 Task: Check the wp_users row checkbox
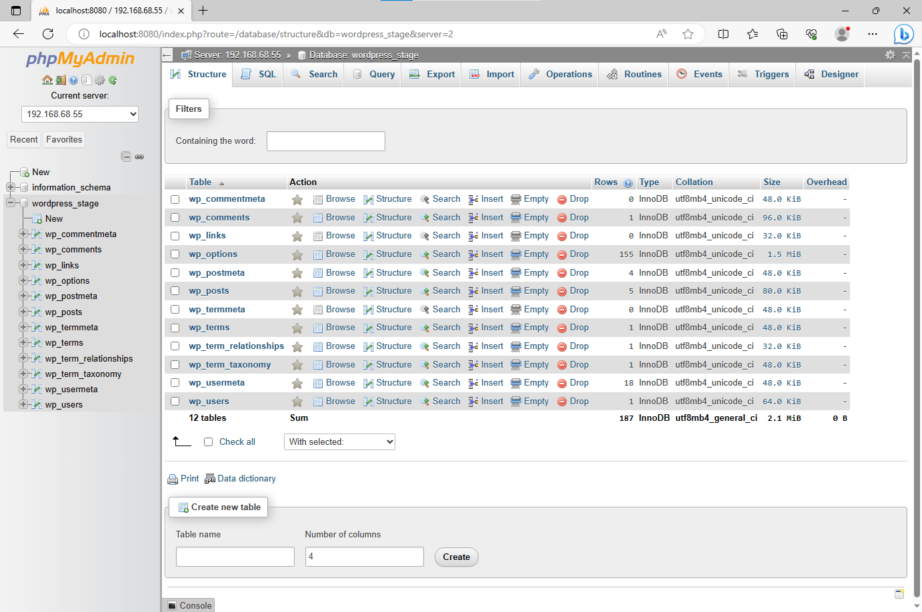(x=175, y=402)
